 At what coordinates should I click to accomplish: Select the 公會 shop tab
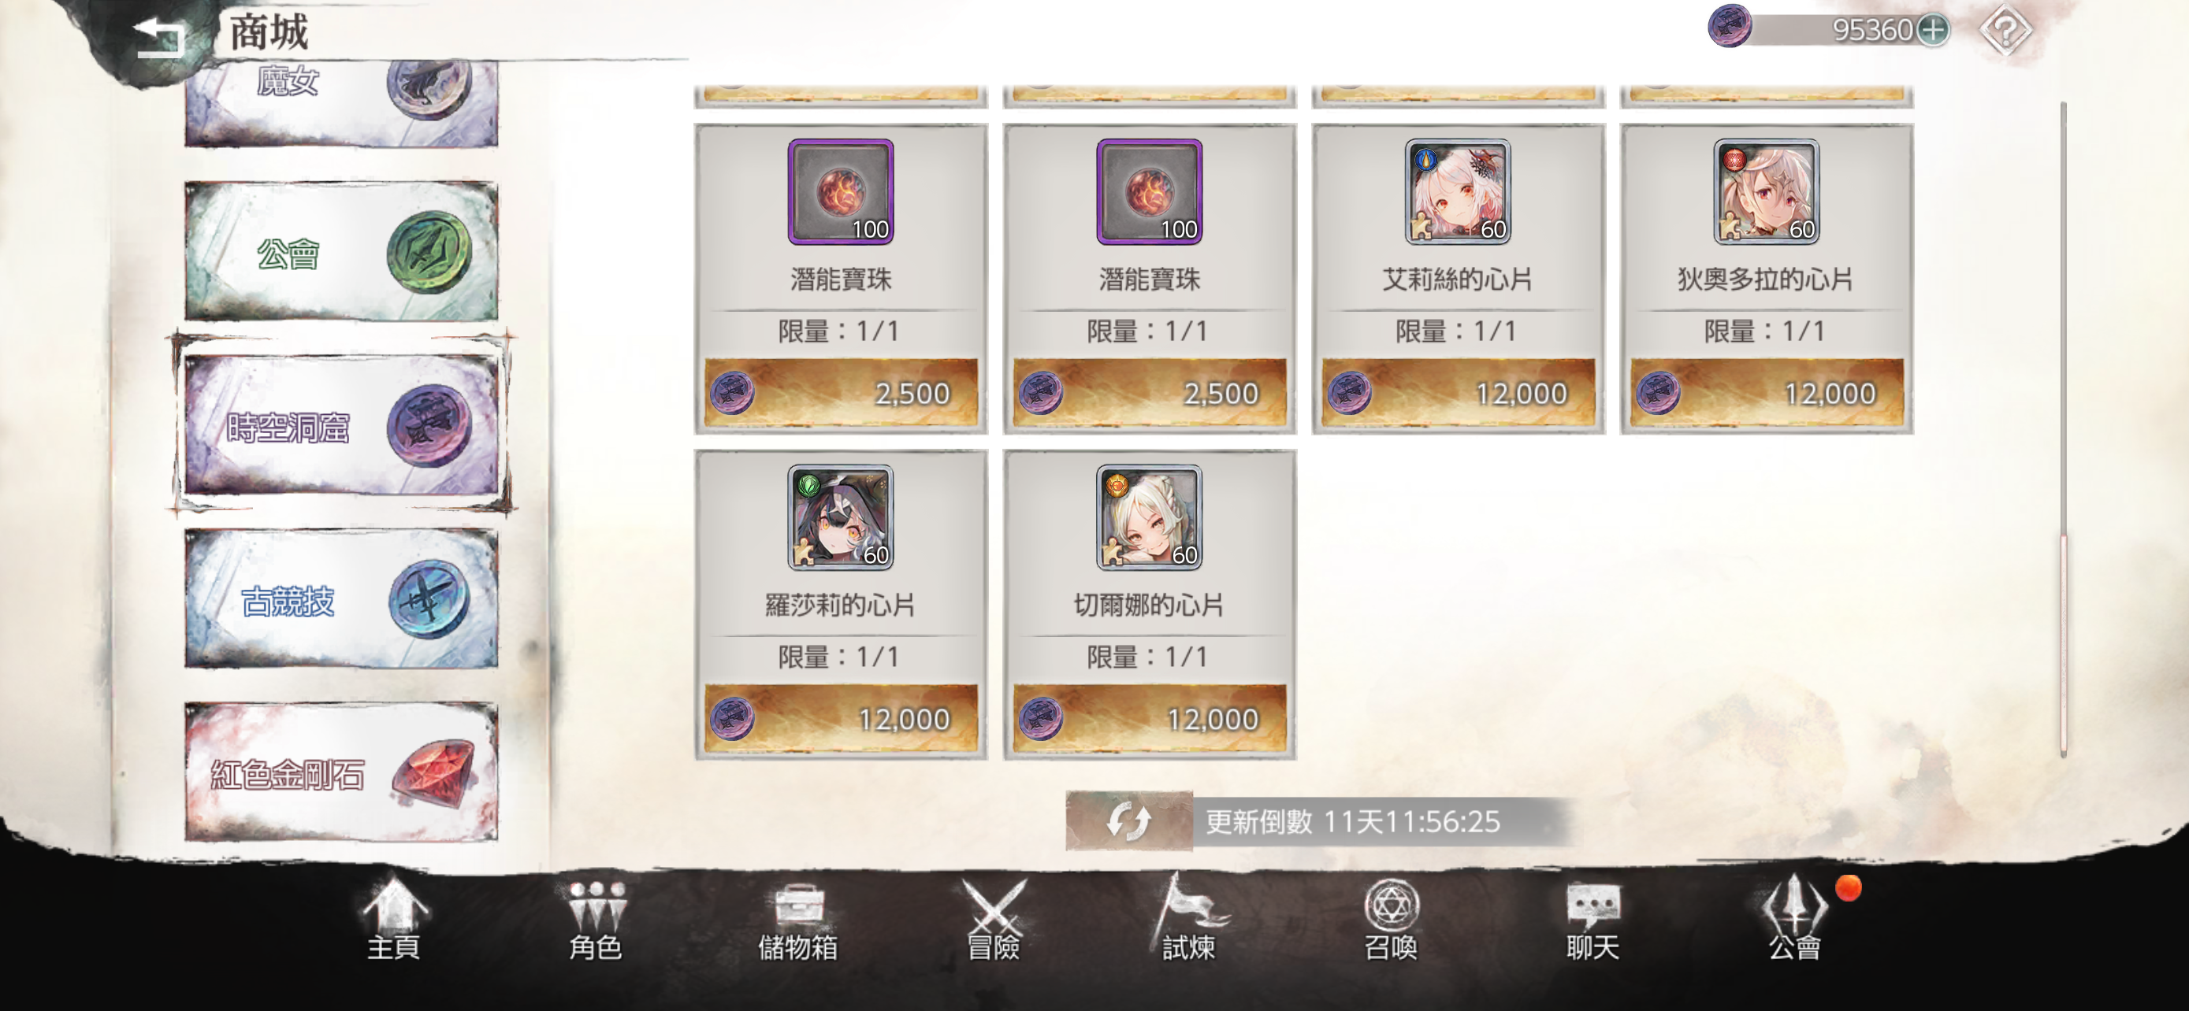click(342, 251)
